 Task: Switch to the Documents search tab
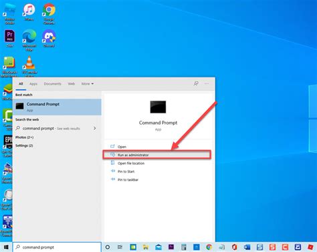pyautogui.click(x=52, y=84)
